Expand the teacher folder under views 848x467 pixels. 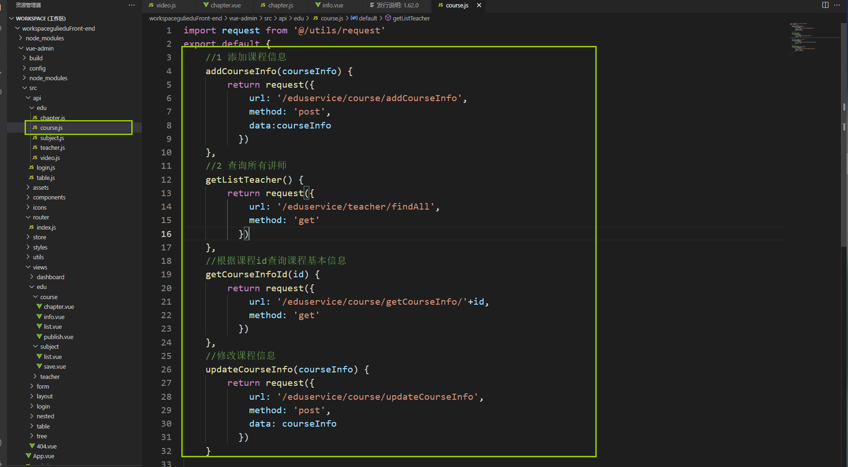coord(36,377)
